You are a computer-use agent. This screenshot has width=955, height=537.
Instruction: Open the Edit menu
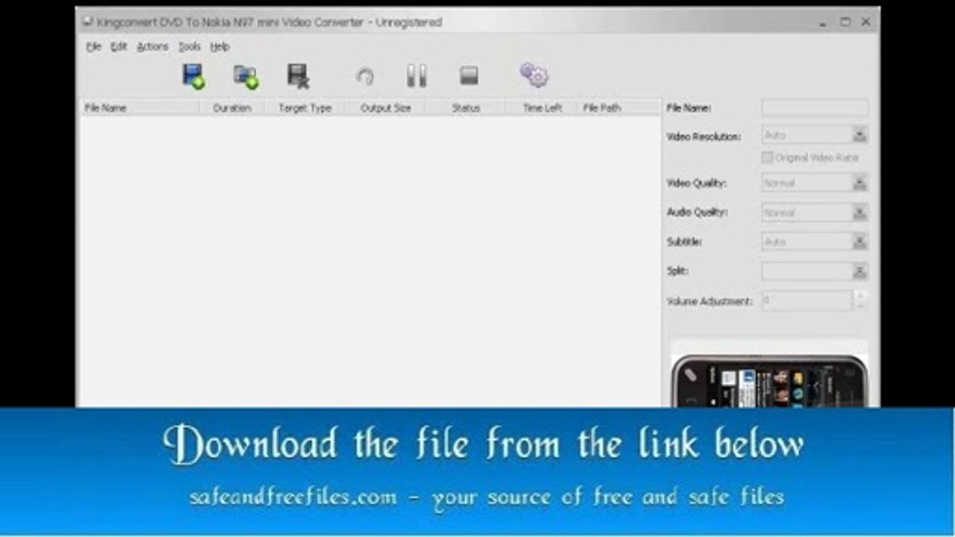[x=119, y=46]
